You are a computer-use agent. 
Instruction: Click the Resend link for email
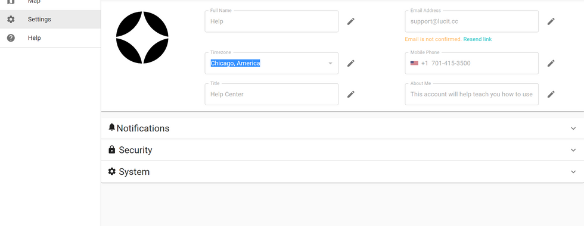[477, 39]
